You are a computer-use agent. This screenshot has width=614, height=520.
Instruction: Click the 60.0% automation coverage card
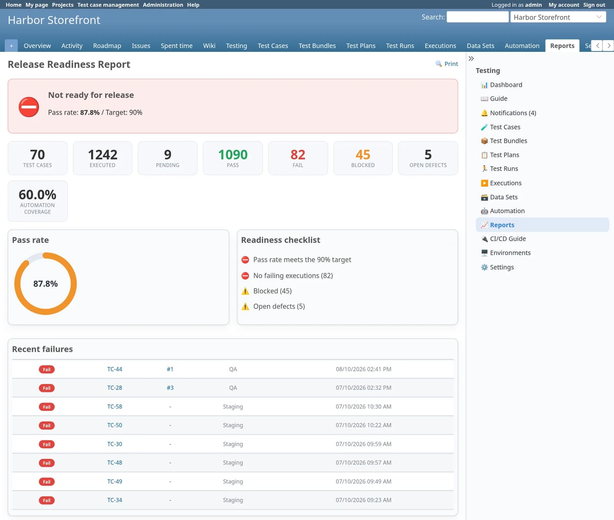coord(38,201)
